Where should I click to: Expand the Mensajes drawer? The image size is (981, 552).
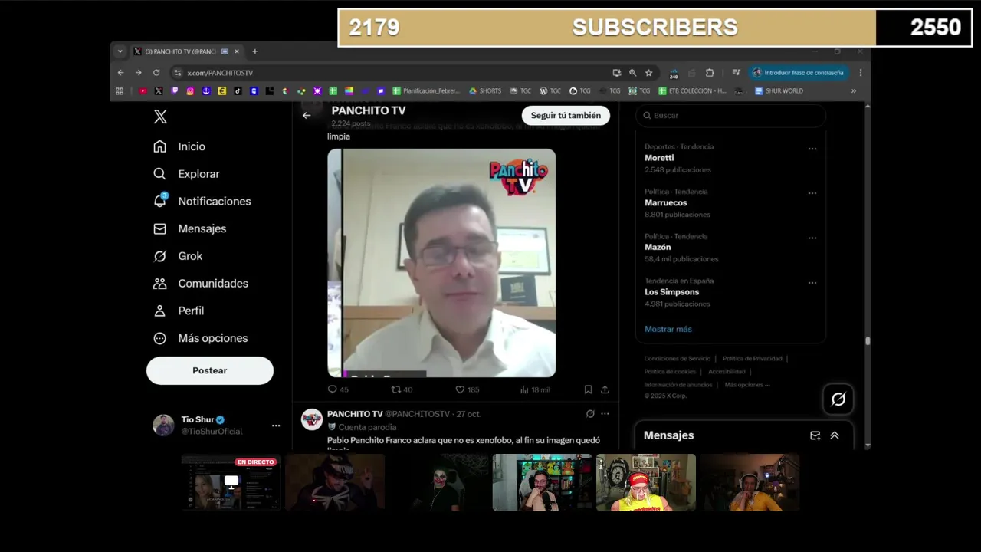[x=835, y=435]
